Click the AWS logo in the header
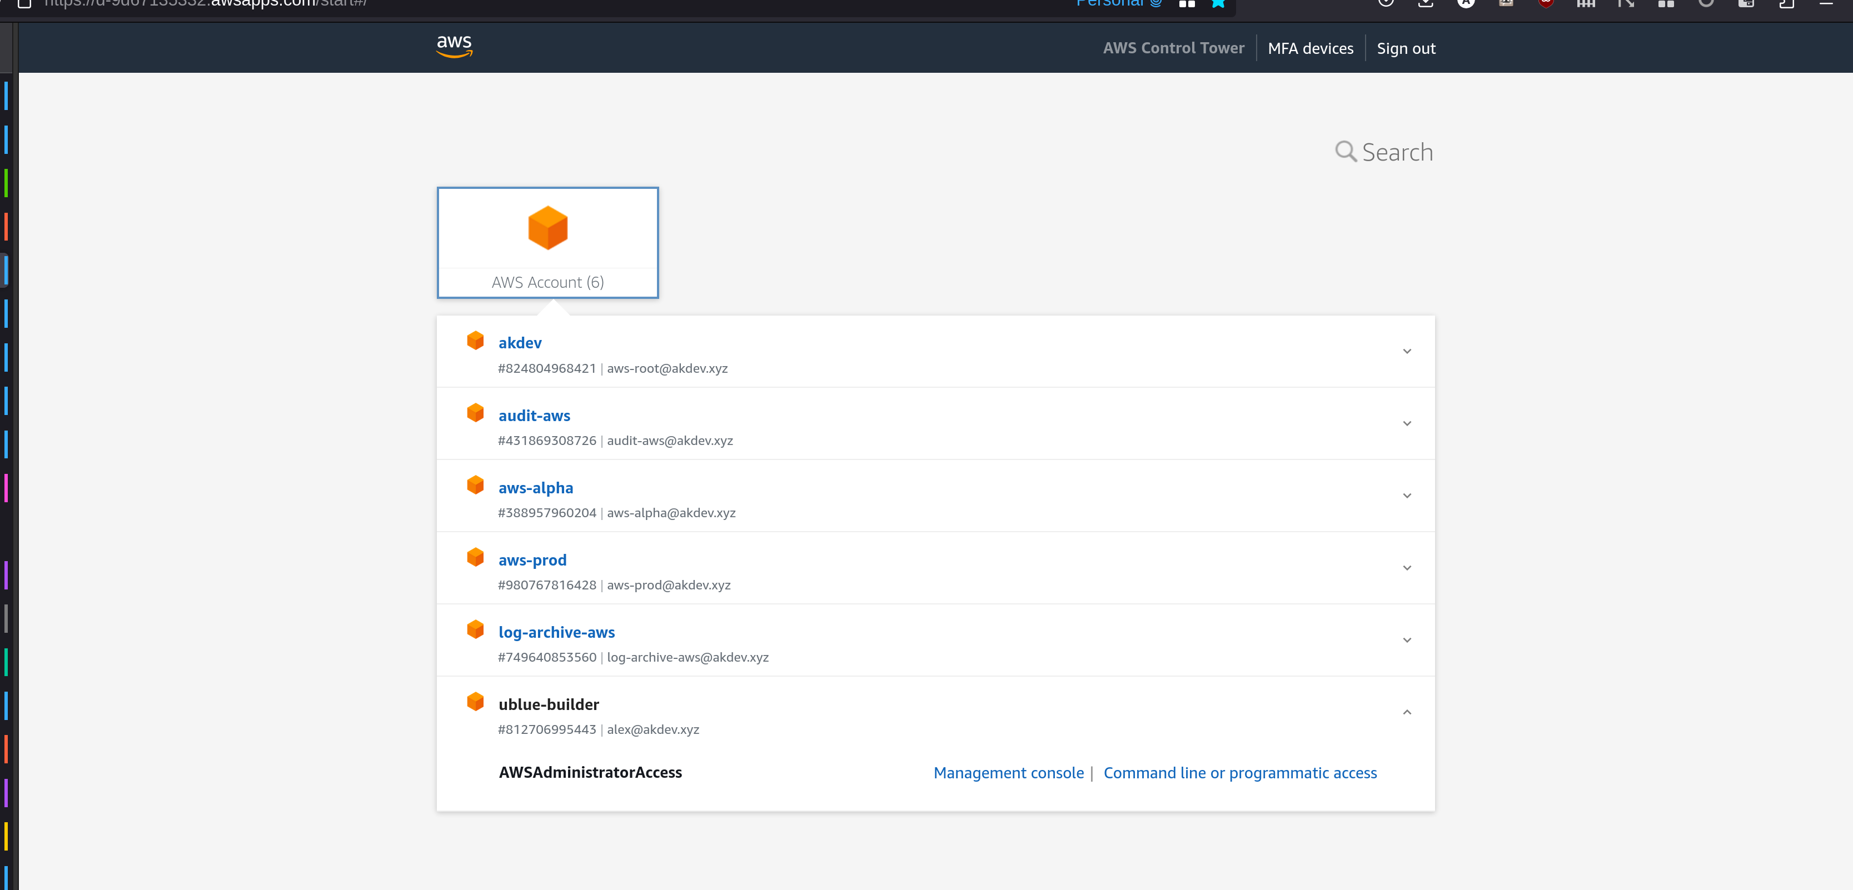1853x890 pixels. click(x=454, y=46)
